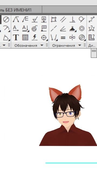Select the circled symbol with flag tool
Image resolution: width=97 pixels, height=172 pixels.
pos(35,28)
